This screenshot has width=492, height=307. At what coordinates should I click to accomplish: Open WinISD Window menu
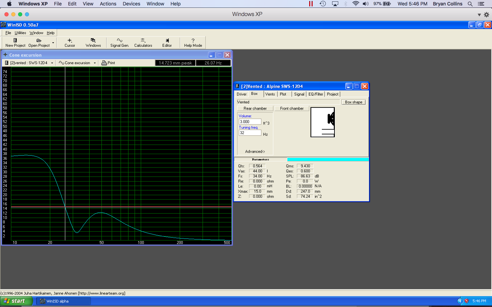tap(36, 33)
